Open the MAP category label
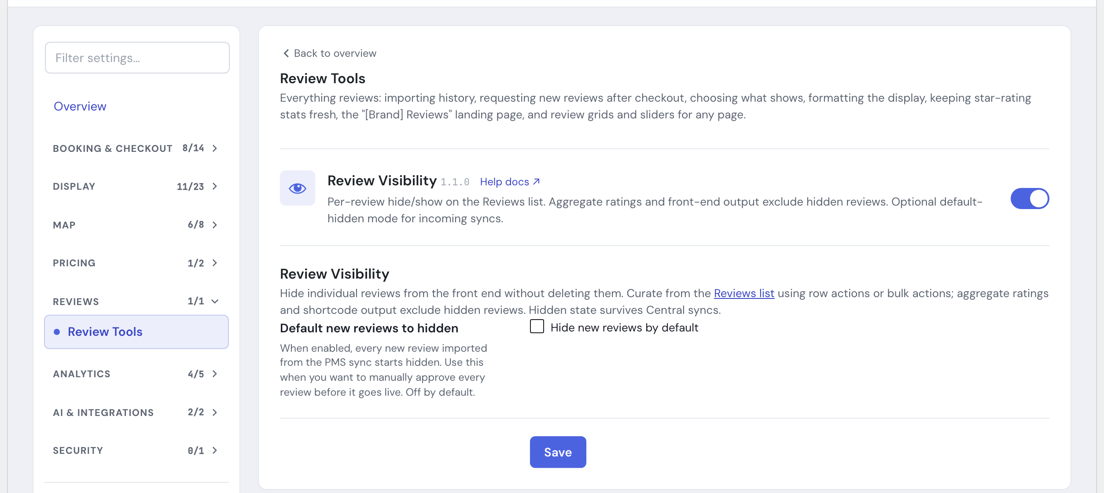Viewport: 1104px width, 493px height. (x=64, y=225)
